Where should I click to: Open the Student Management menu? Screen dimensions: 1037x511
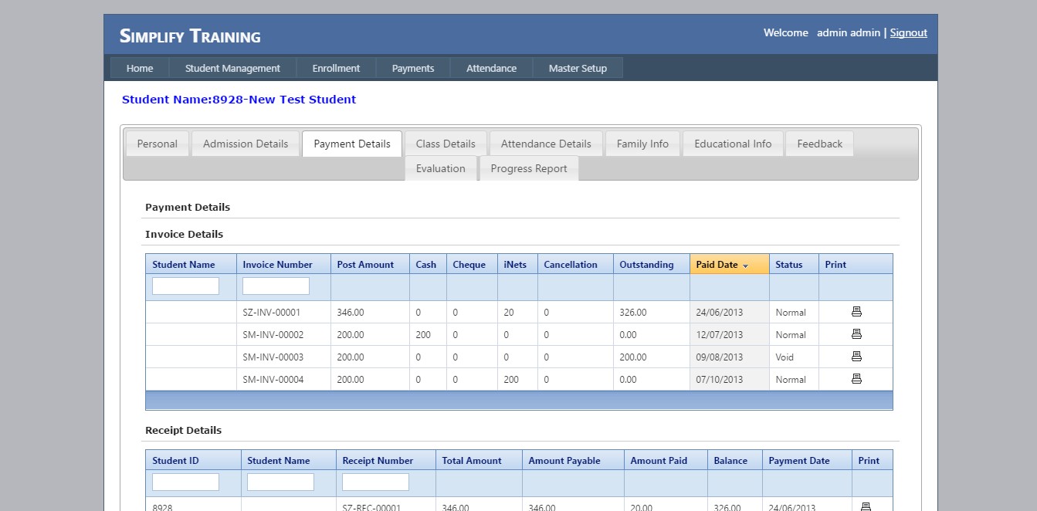click(232, 68)
